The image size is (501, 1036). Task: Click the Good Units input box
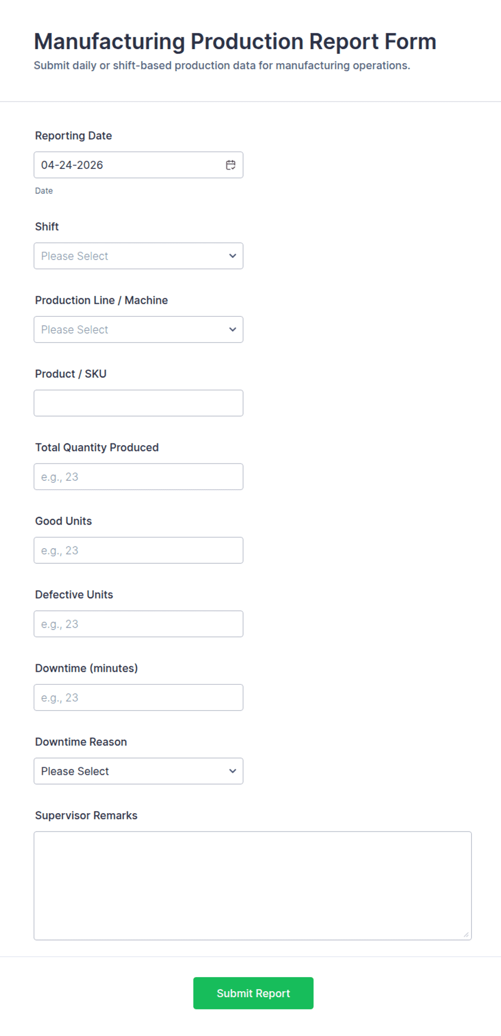(138, 550)
